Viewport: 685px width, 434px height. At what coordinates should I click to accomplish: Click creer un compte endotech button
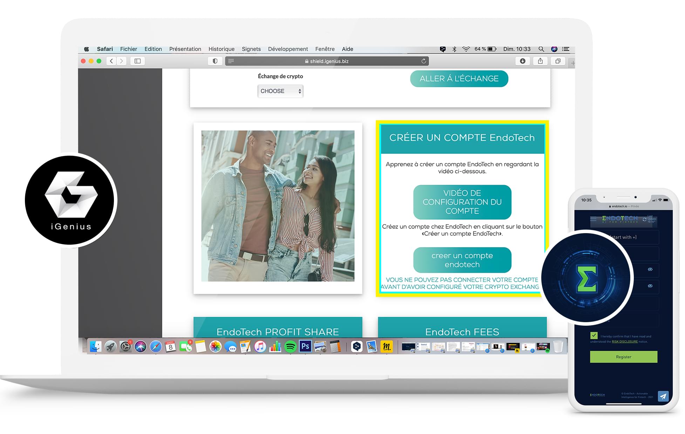462,260
